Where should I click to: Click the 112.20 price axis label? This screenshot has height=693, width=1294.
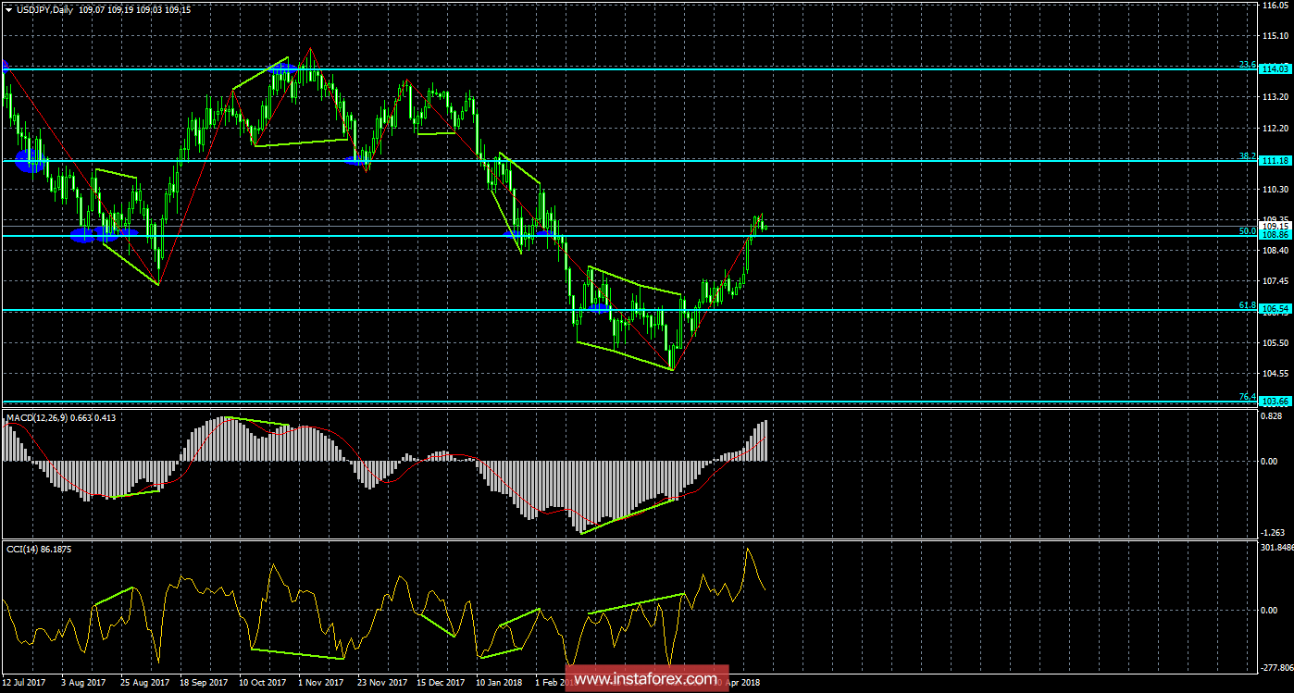coord(1275,128)
